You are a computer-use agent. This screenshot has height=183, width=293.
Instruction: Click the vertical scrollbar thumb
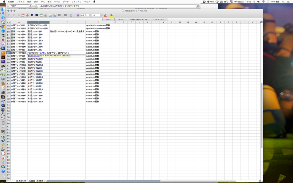[x=262, y=115]
